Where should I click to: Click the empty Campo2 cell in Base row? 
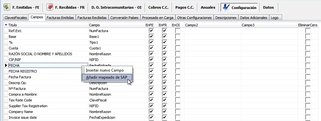(213, 37)
